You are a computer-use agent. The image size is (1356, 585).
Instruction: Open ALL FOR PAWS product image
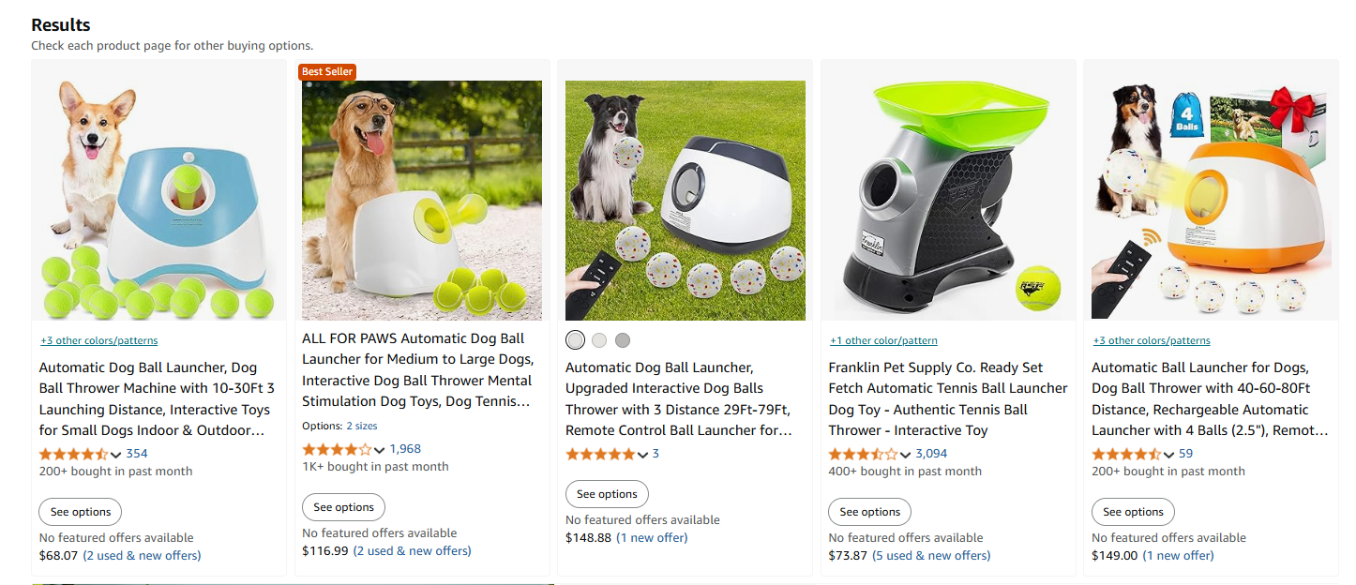point(422,201)
